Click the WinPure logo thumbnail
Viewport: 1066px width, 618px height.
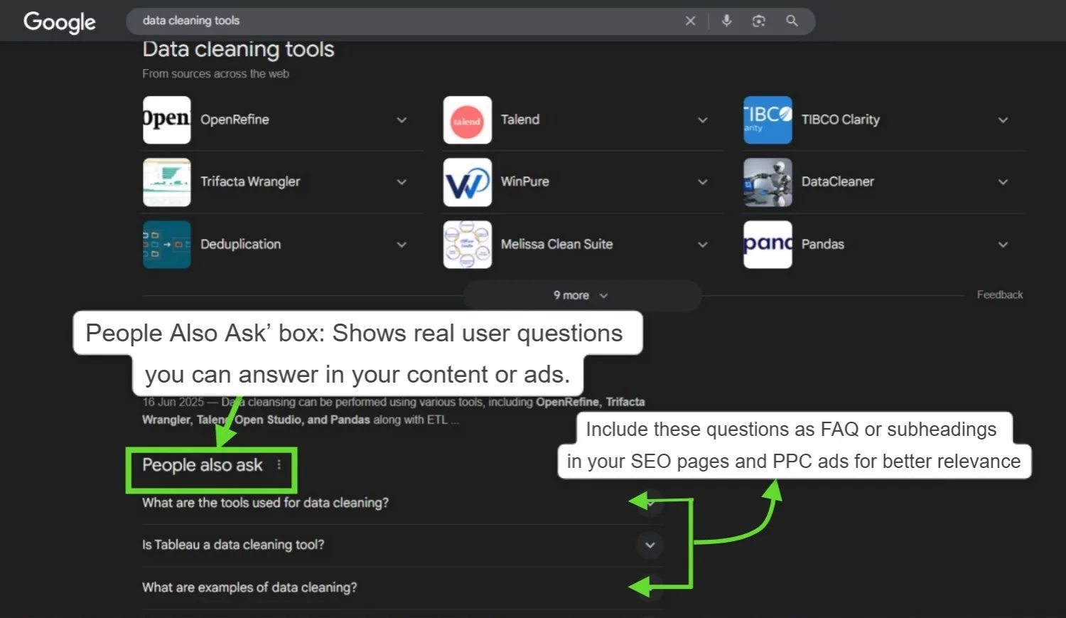468,182
